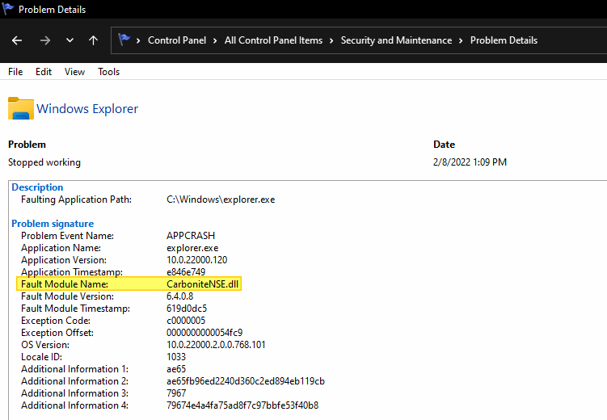Image resolution: width=607 pixels, height=420 pixels.
Task: Expand chevron after Control Panel breadcrumb
Action: 214,40
